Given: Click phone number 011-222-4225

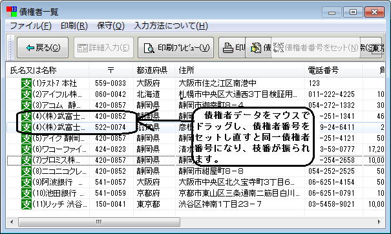Looking at the screenshot, I should tap(331, 94).
